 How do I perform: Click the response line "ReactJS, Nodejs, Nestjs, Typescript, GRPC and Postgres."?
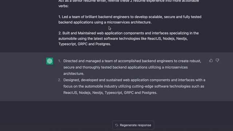[110, 92]
